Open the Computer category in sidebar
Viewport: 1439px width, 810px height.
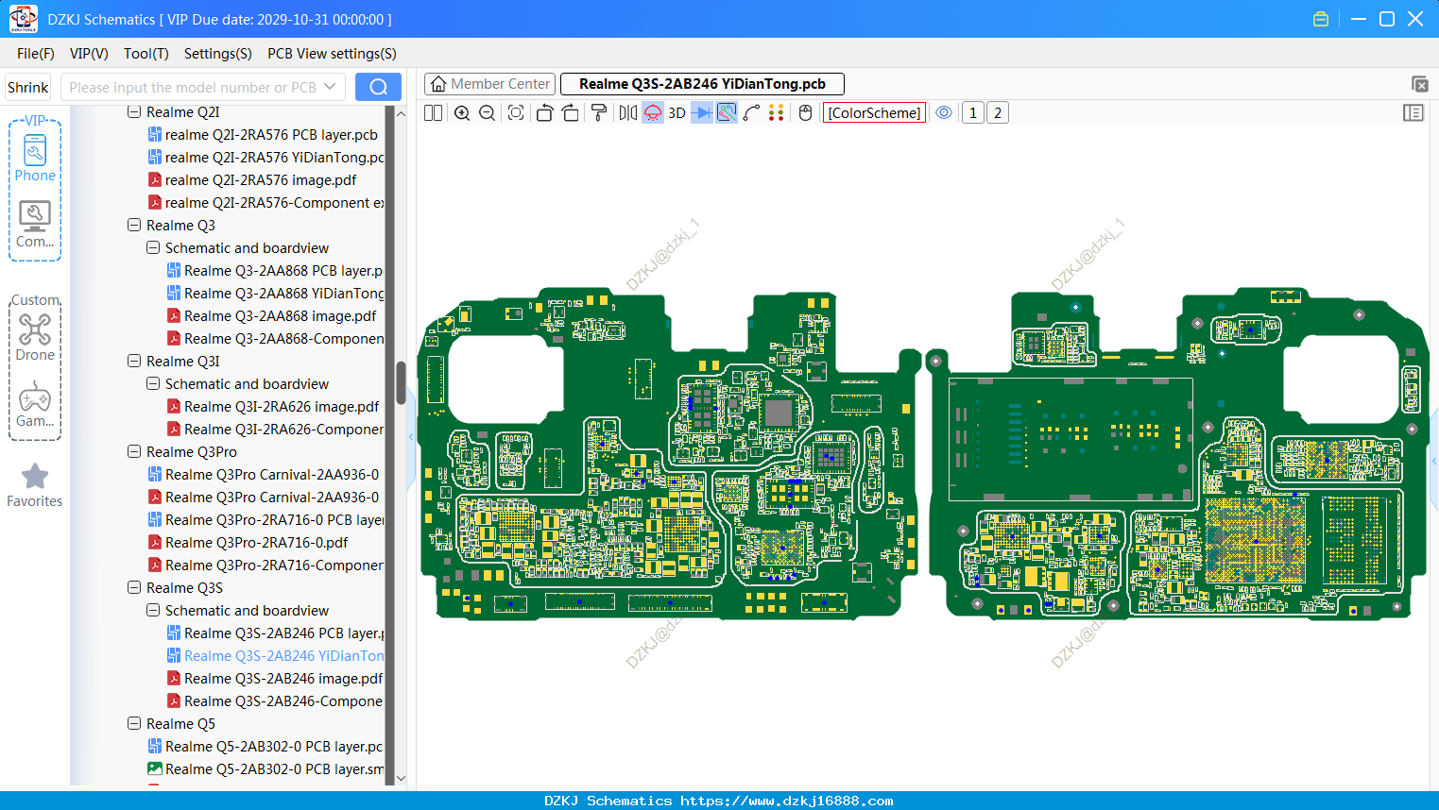click(x=35, y=224)
